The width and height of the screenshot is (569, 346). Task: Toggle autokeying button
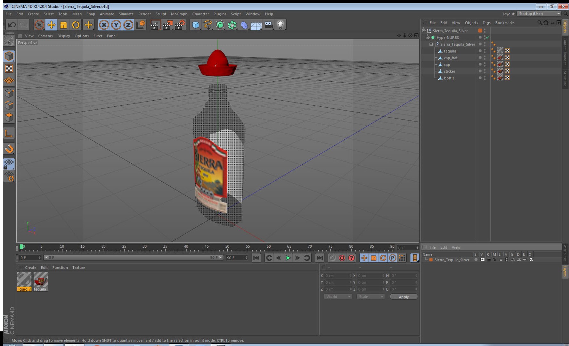tap(342, 258)
